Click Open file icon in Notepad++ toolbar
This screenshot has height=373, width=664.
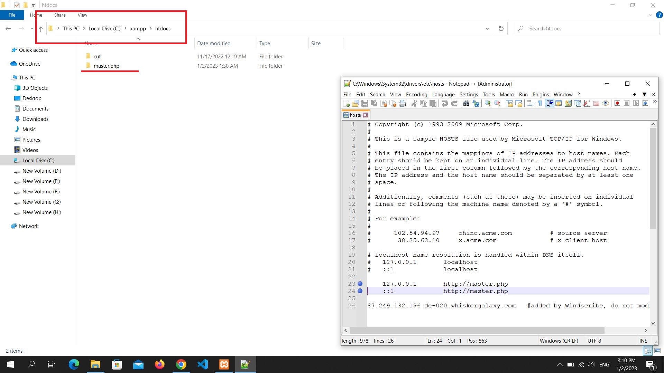(x=356, y=103)
